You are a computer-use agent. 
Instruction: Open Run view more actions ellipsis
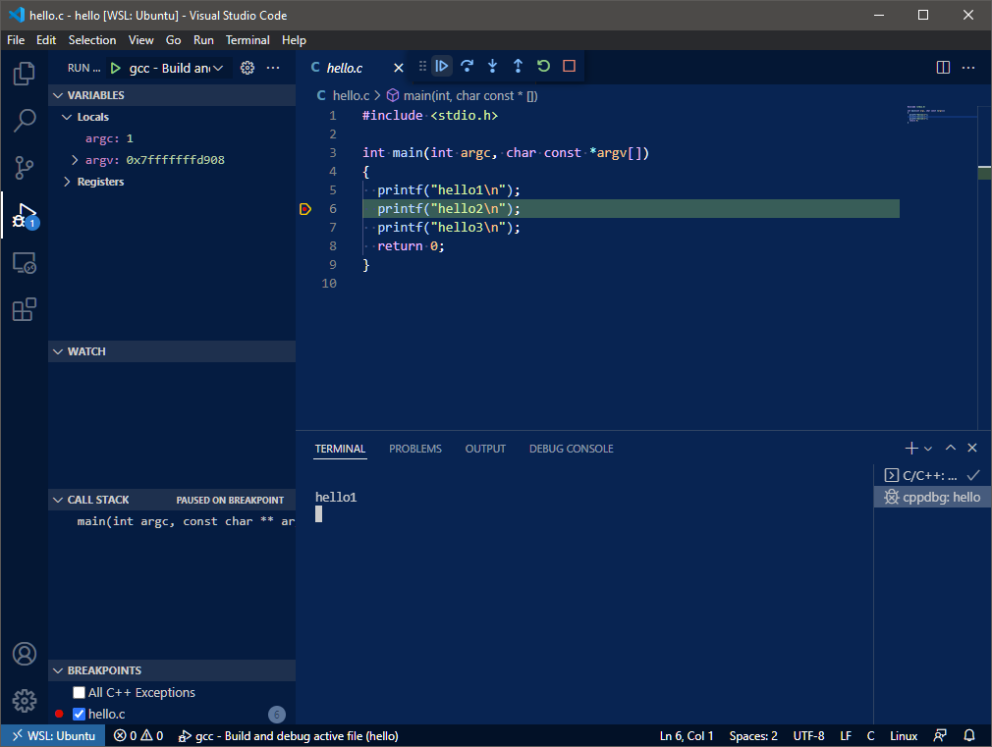click(273, 68)
